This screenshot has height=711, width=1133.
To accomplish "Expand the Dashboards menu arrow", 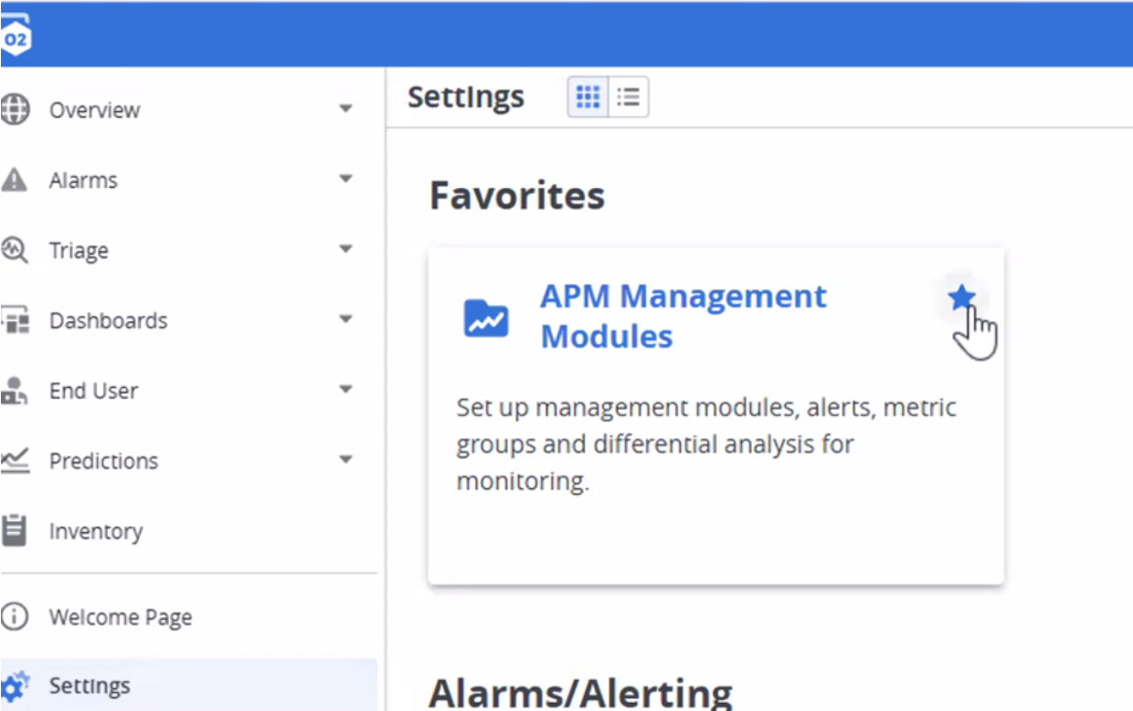I will point(345,319).
